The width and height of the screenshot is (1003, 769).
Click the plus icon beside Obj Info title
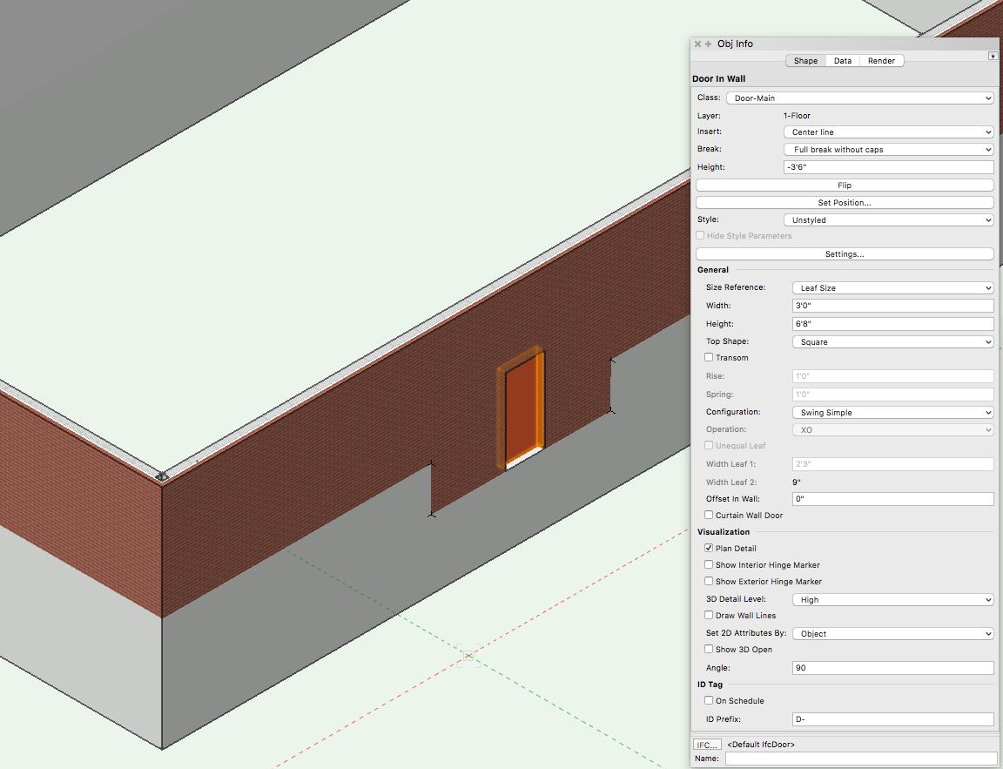click(x=709, y=44)
